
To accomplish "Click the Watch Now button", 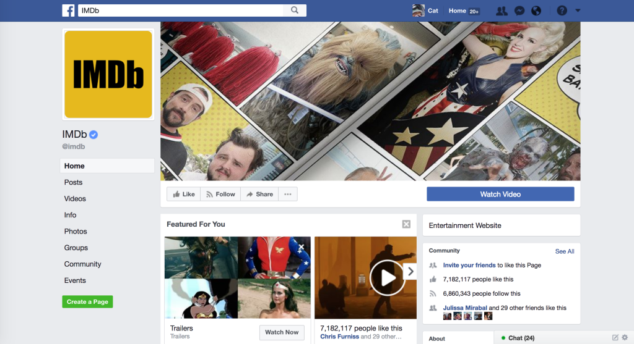I will point(282,332).
